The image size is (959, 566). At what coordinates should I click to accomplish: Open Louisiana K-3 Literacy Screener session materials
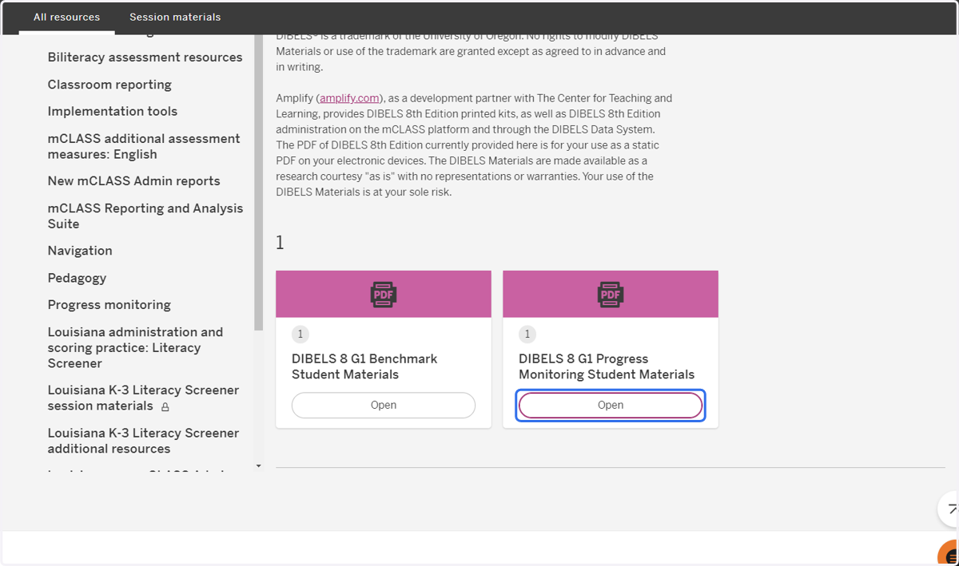[x=143, y=398]
